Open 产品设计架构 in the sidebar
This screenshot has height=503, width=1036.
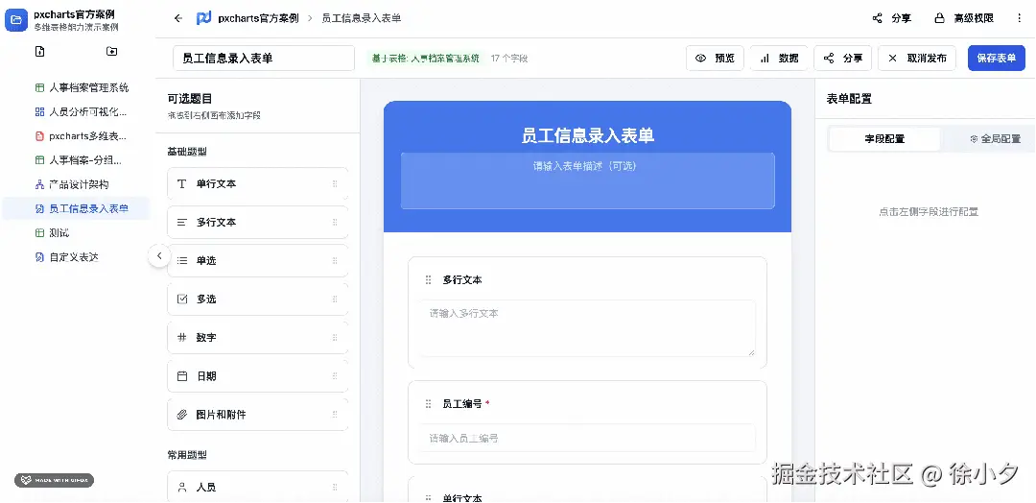click(76, 184)
